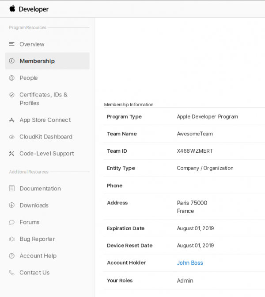Click the Certificates checkmark badge icon
265x297 pixels.
coord(12,95)
